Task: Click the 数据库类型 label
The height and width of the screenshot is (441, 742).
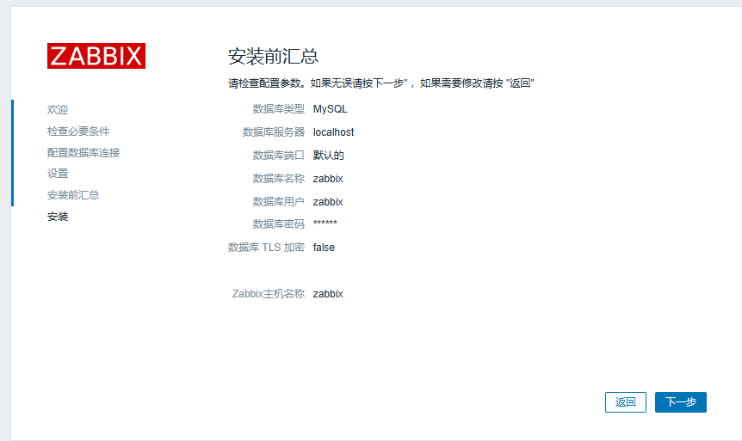Action: point(279,109)
